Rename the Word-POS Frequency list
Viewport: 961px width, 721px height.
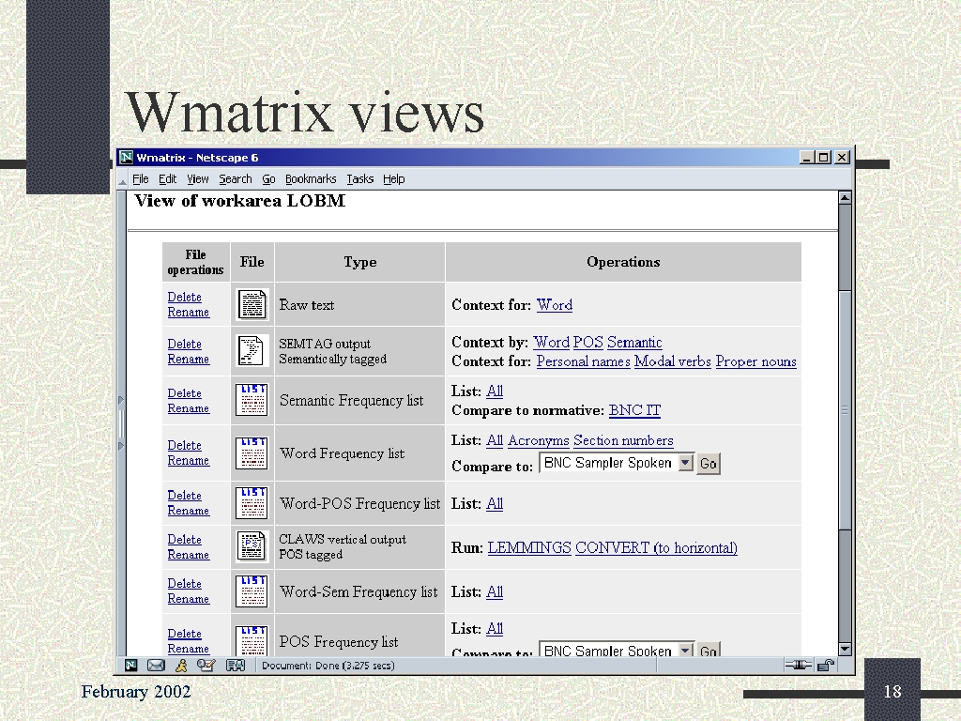(x=188, y=511)
